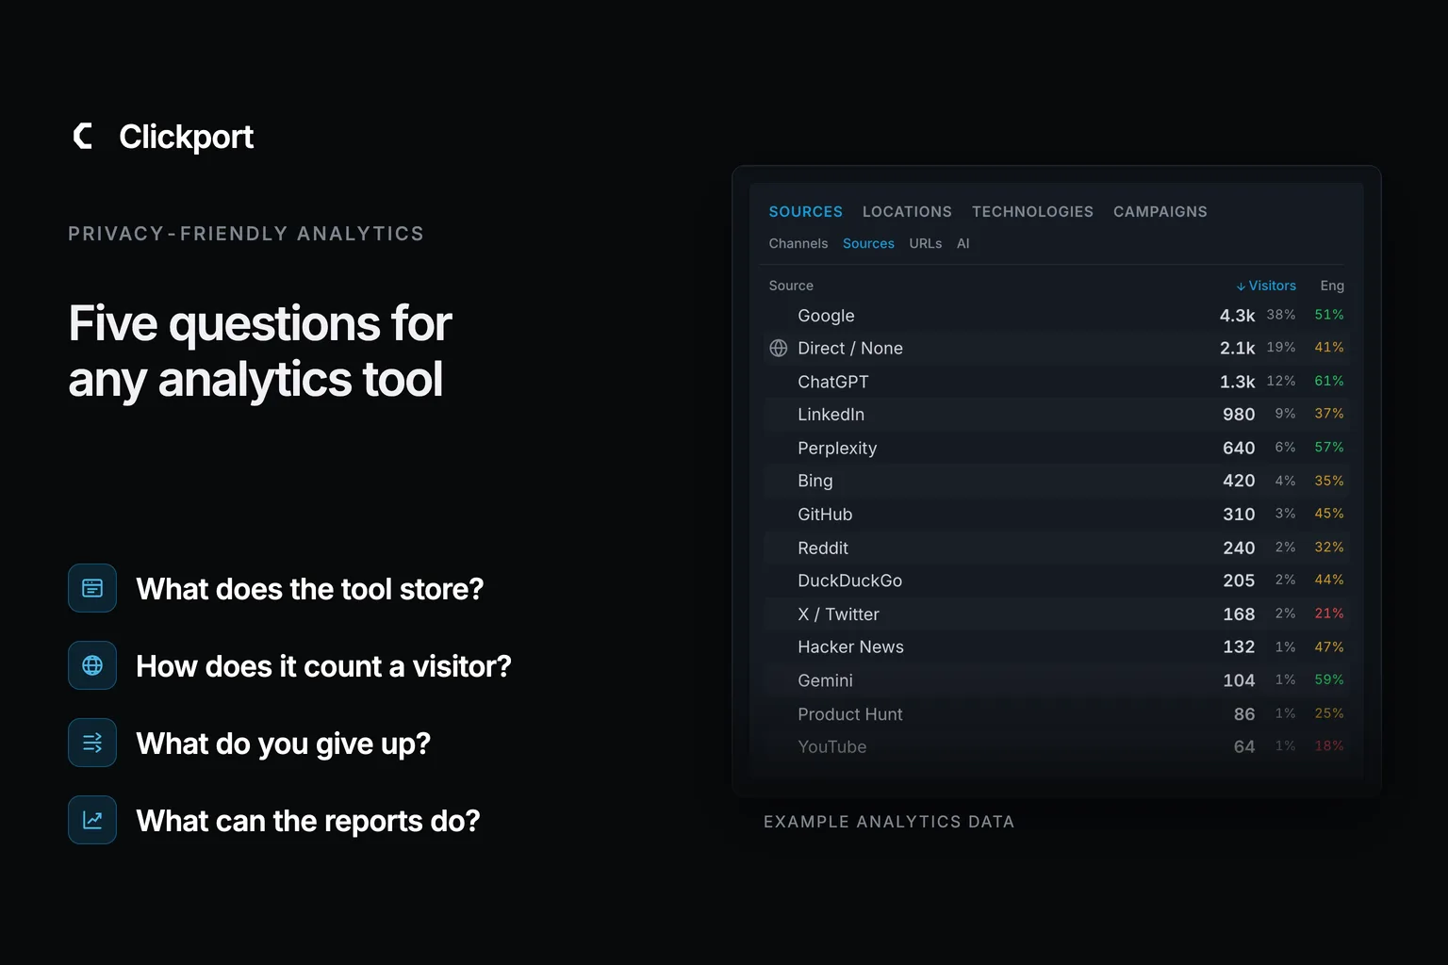Viewport: 1448px width, 965px height.
Task: Select the X / Twitter source row
Action: point(1057,613)
